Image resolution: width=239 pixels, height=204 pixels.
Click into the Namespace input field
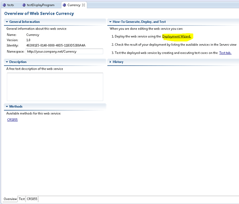(x=64, y=51)
